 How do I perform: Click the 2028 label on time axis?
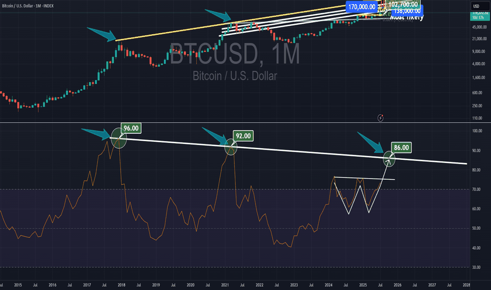(x=466, y=285)
